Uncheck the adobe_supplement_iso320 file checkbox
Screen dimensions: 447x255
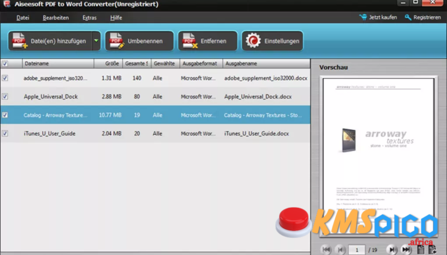point(5,78)
